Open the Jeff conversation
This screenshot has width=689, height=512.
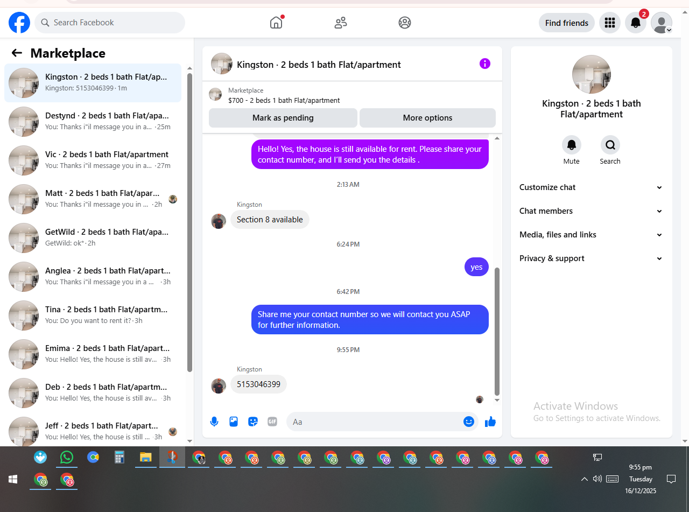93,430
